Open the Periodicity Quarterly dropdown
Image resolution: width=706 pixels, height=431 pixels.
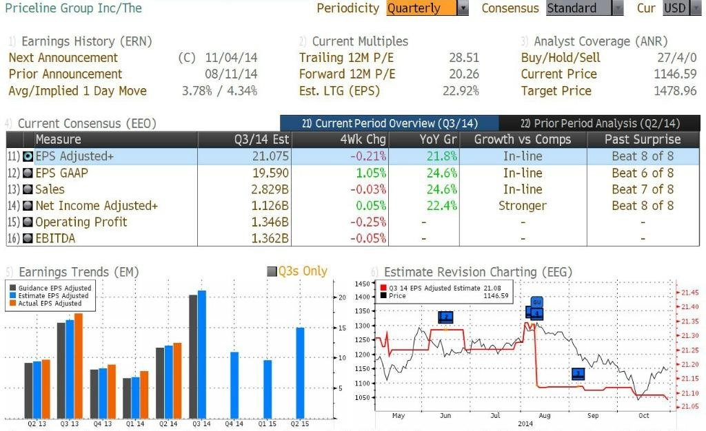coord(427,8)
